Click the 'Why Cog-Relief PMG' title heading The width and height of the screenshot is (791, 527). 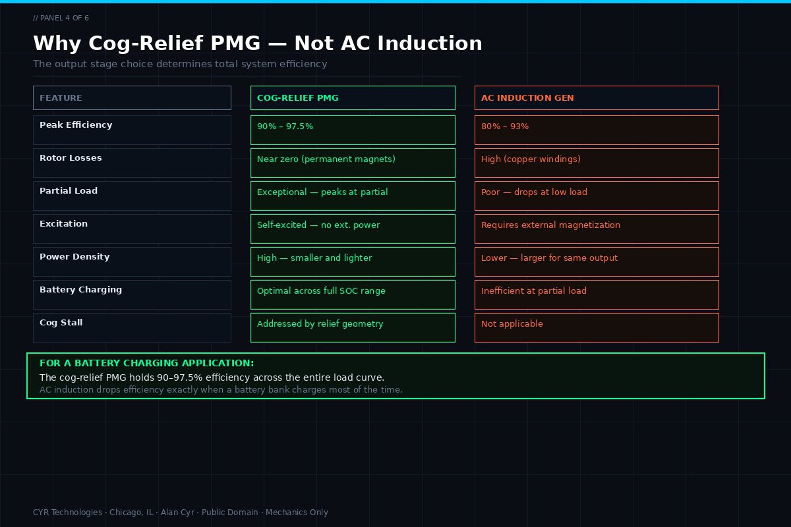coord(258,43)
